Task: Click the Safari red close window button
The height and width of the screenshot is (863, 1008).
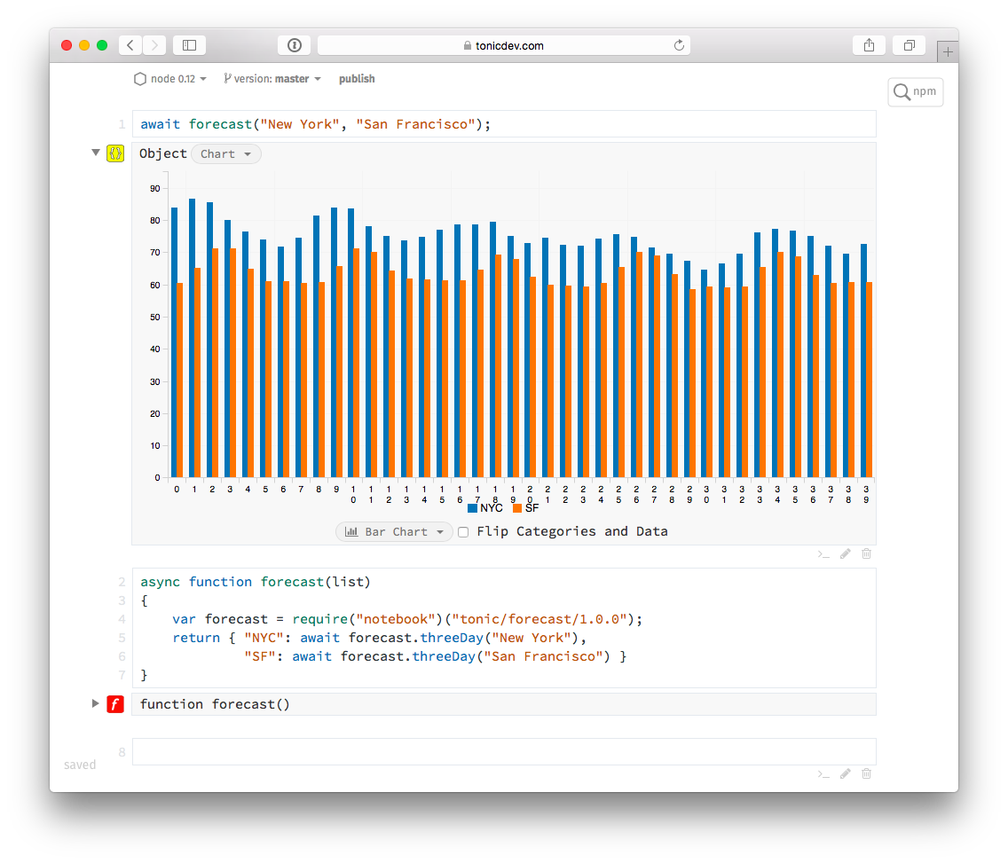Action: 67,45
